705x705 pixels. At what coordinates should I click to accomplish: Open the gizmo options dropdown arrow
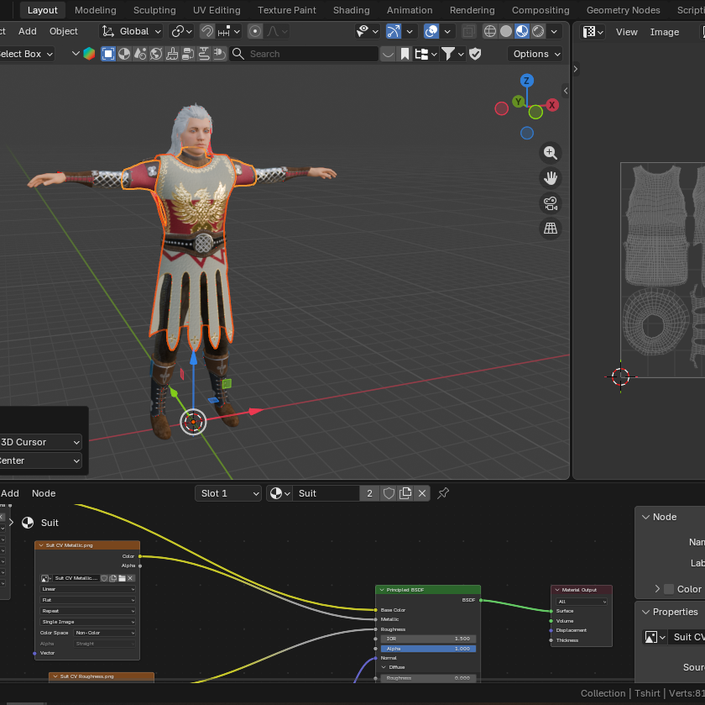410,32
